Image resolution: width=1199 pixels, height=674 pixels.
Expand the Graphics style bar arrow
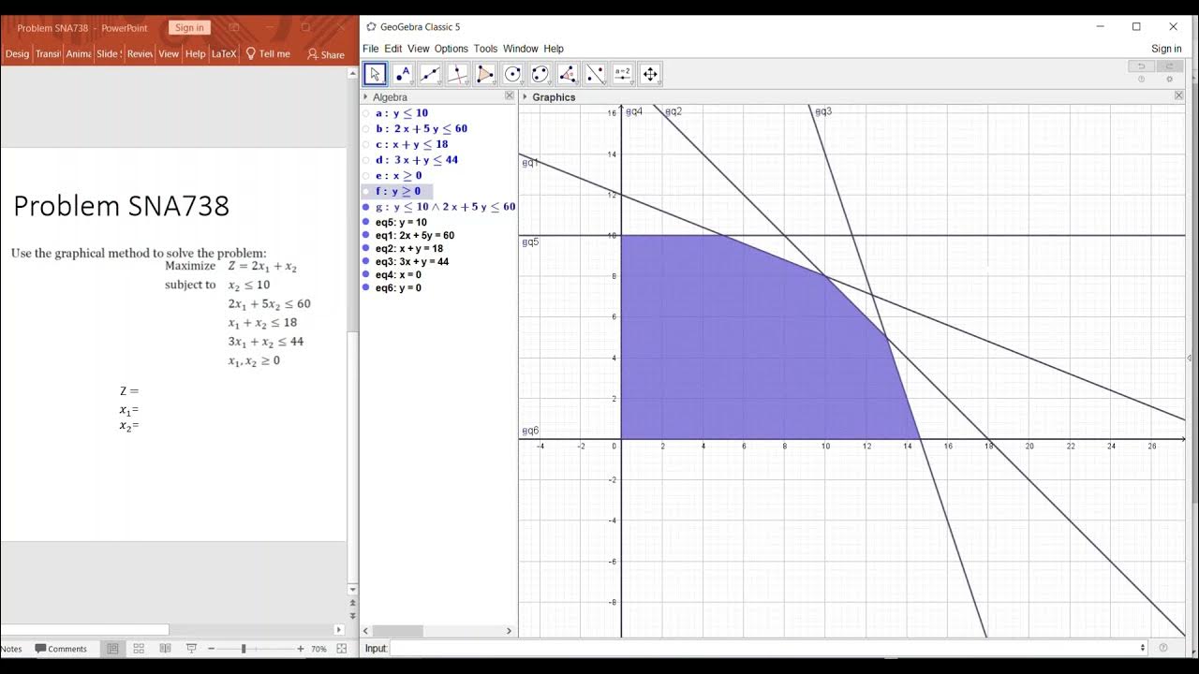coord(525,96)
